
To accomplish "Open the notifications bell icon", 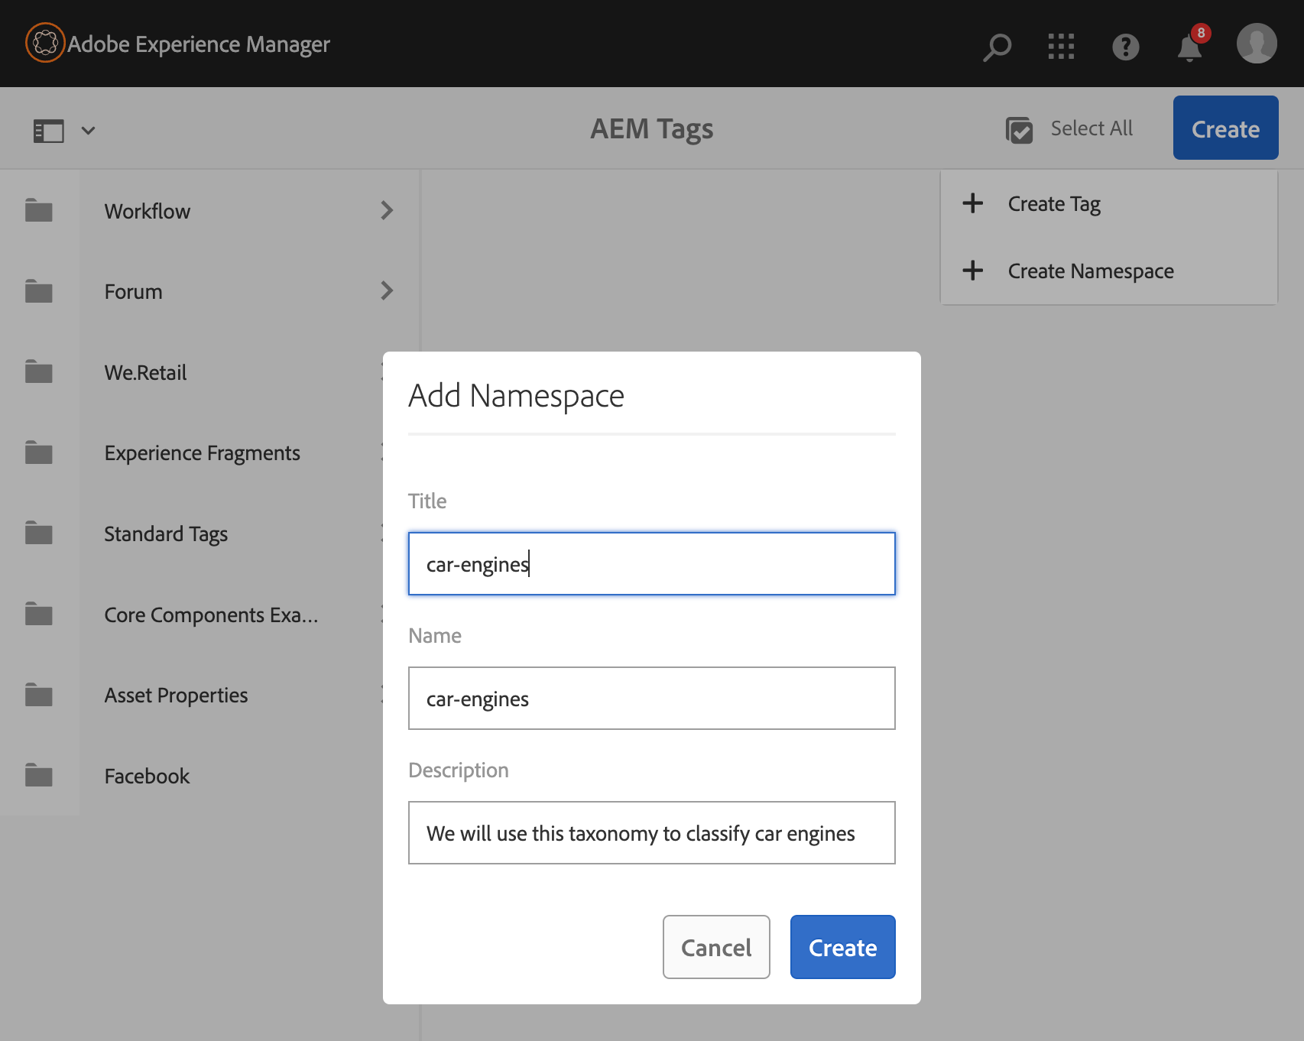I will [x=1190, y=47].
